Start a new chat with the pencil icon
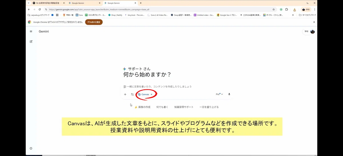 [31, 41]
